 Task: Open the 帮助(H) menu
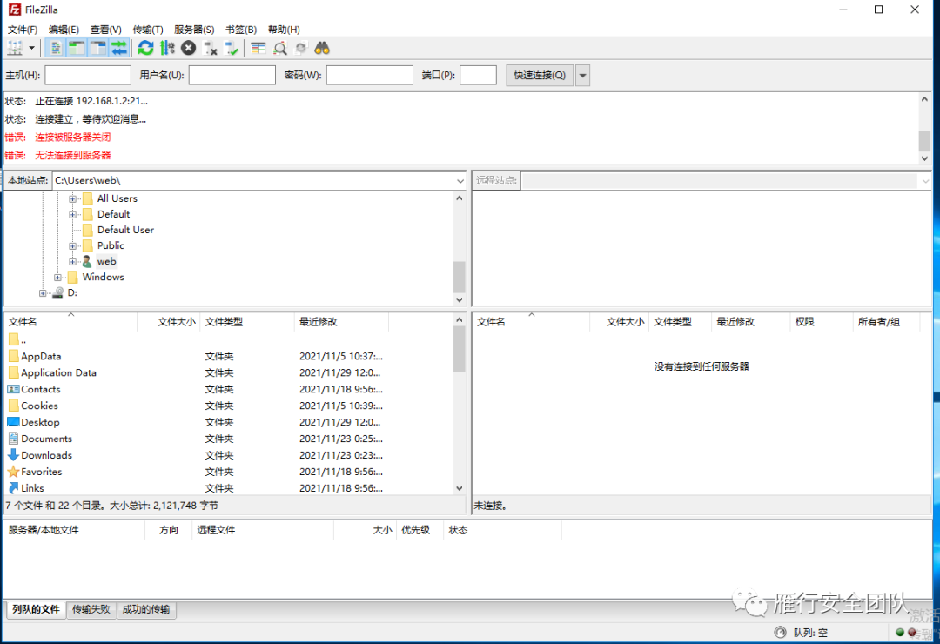pyautogui.click(x=284, y=30)
